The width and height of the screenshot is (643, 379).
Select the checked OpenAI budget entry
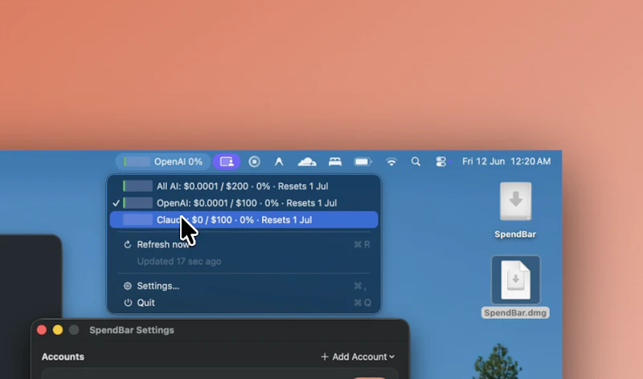[x=244, y=203]
